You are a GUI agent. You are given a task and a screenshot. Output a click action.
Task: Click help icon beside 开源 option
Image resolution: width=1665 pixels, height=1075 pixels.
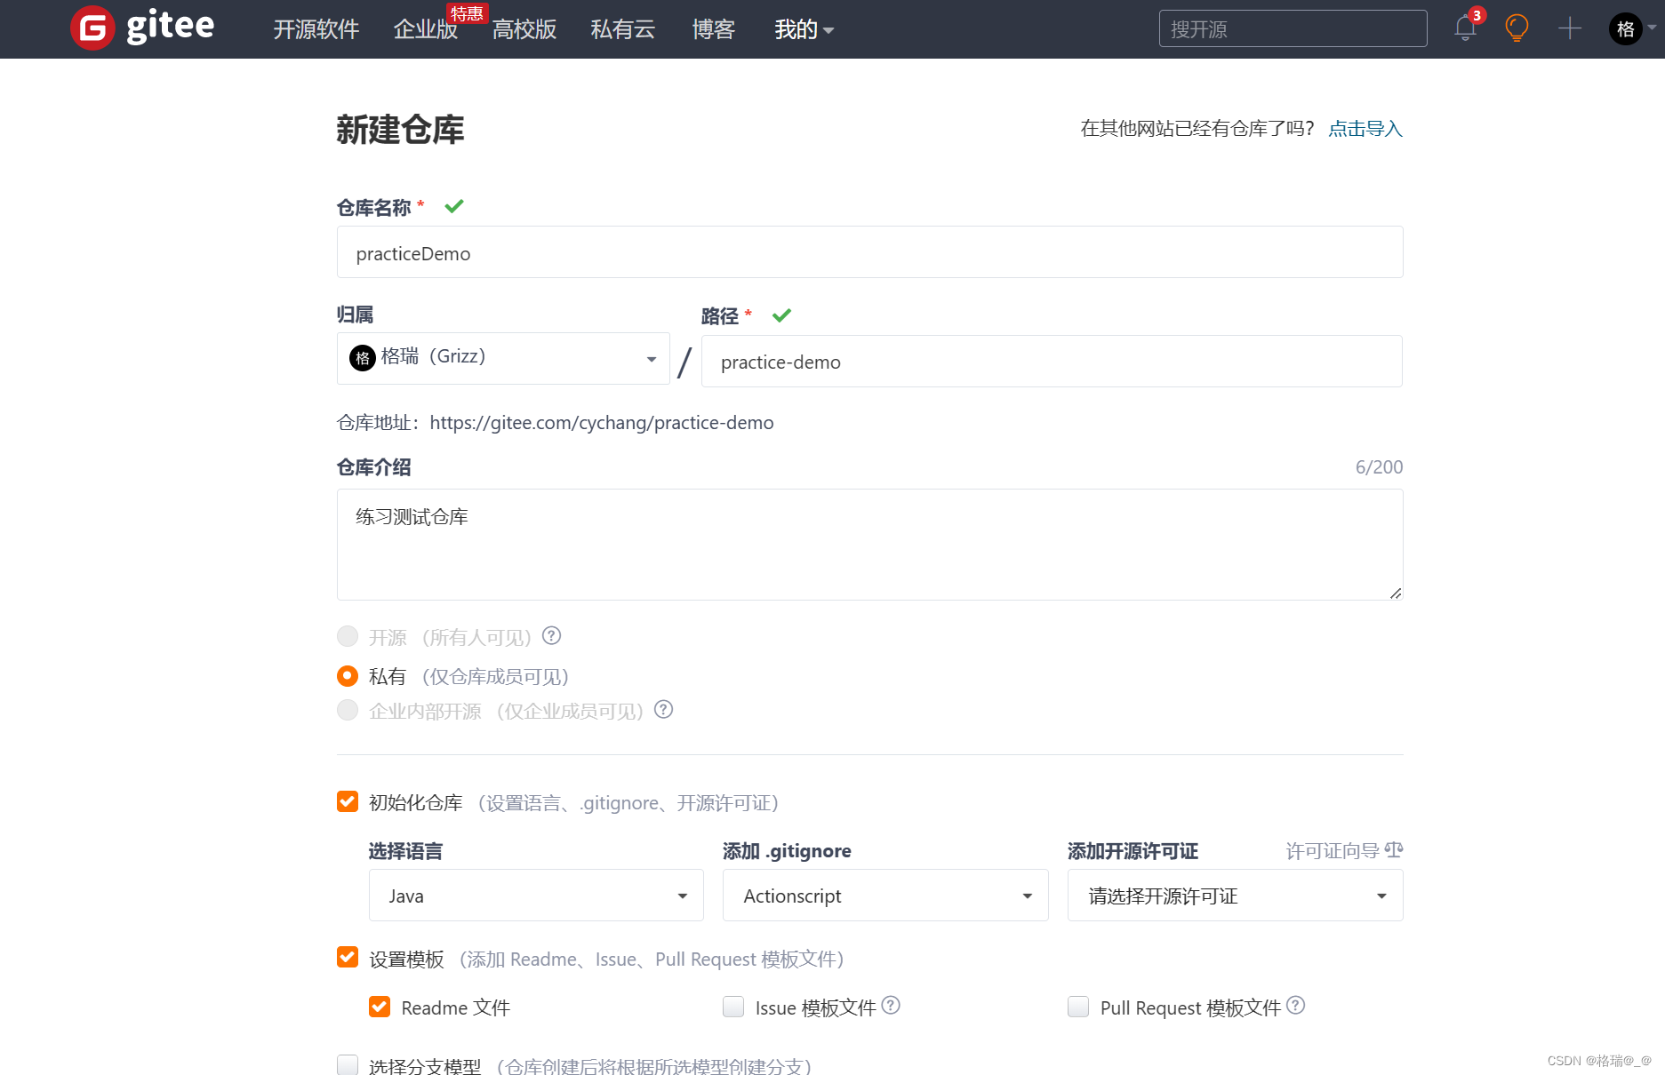(551, 636)
